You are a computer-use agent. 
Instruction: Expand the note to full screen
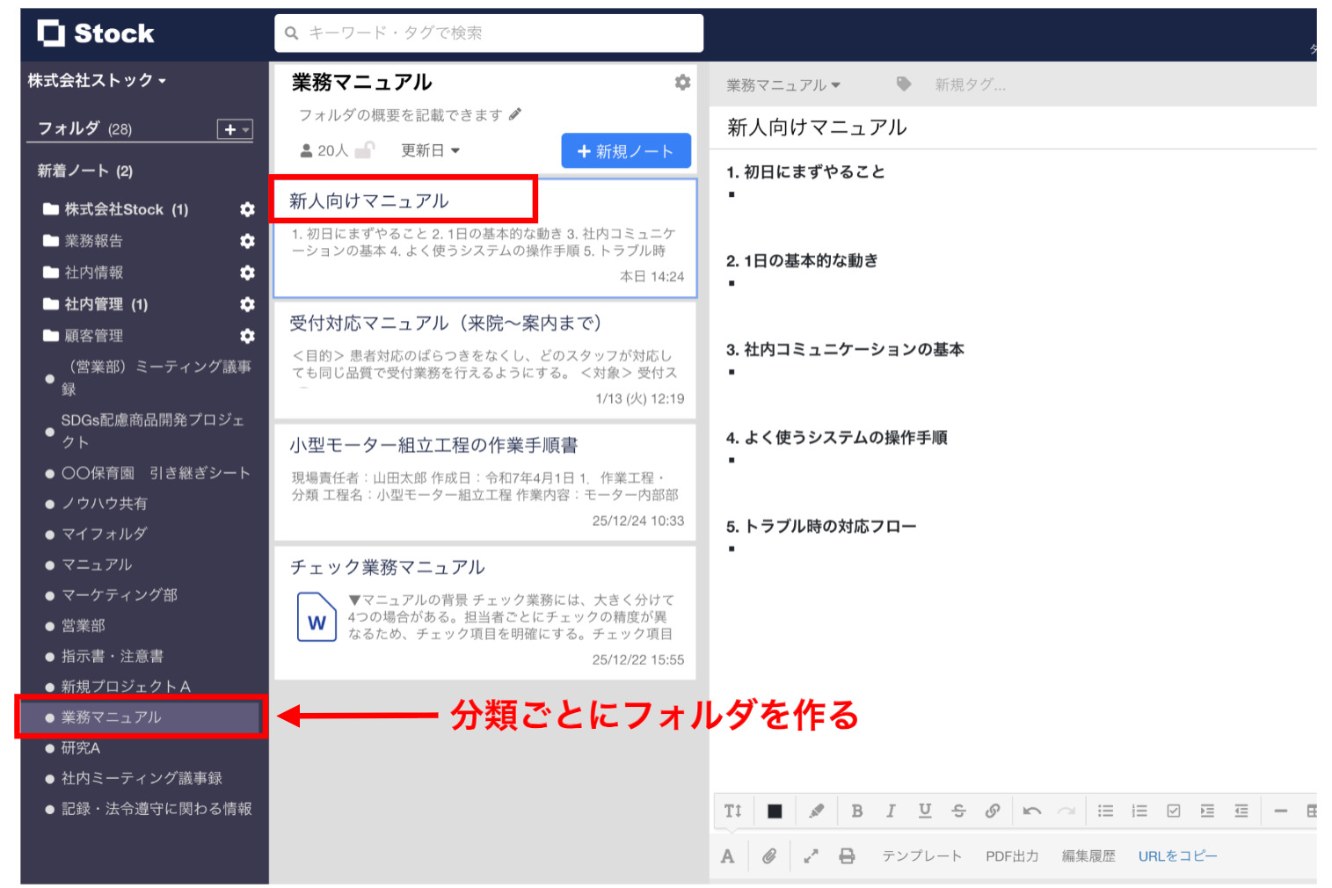(811, 855)
